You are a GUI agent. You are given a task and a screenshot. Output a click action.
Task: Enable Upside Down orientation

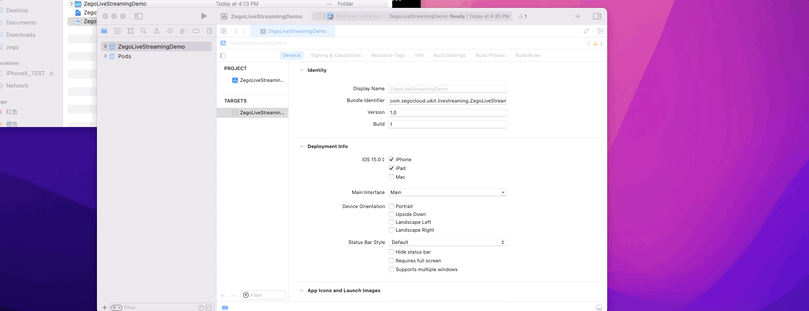(x=391, y=214)
